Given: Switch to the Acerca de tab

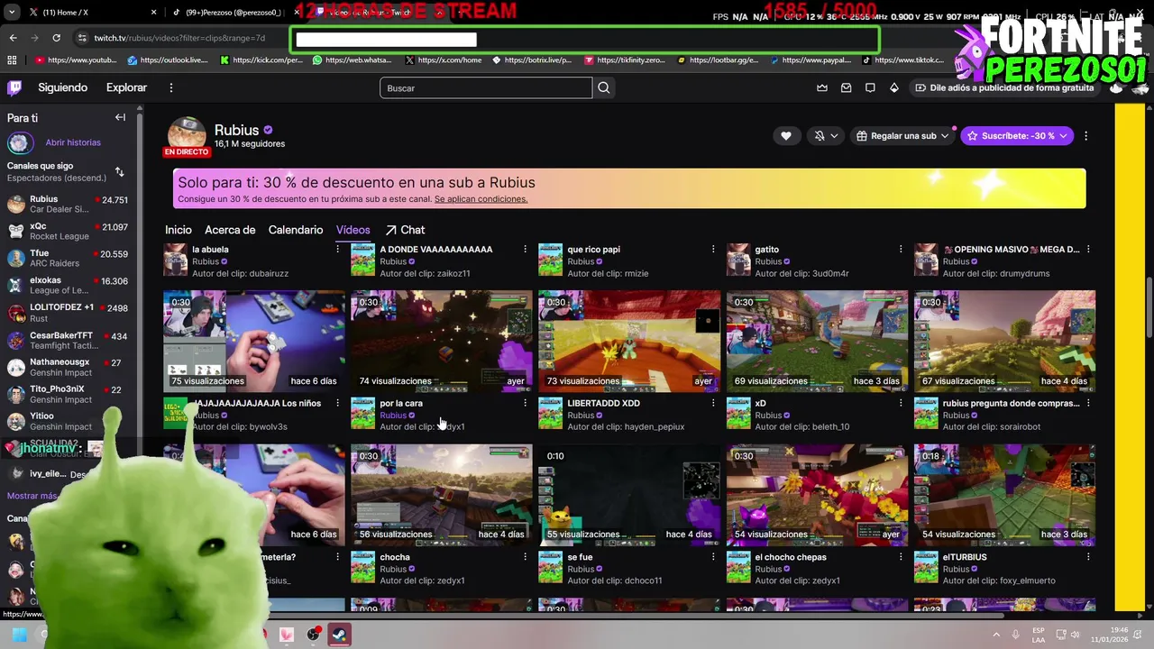Looking at the screenshot, I should 230,230.
